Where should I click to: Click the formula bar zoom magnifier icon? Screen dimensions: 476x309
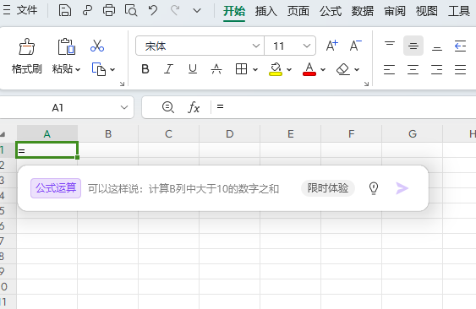[x=168, y=107]
